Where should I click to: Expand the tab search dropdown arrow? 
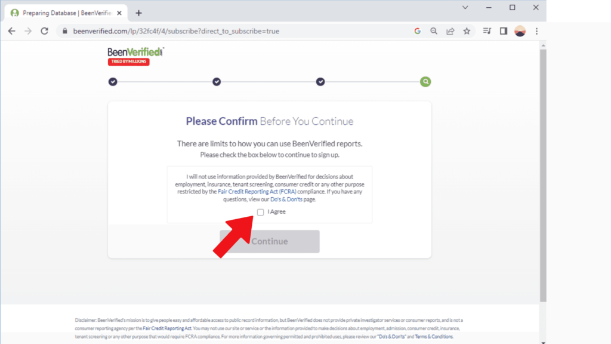pos(465,7)
